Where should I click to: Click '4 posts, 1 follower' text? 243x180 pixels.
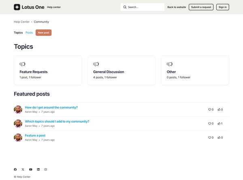tap(105, 77)
